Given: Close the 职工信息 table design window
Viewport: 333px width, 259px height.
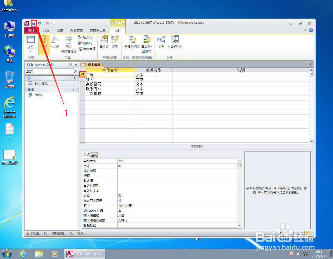Looking at the screenshot, I should pos(310,64).
